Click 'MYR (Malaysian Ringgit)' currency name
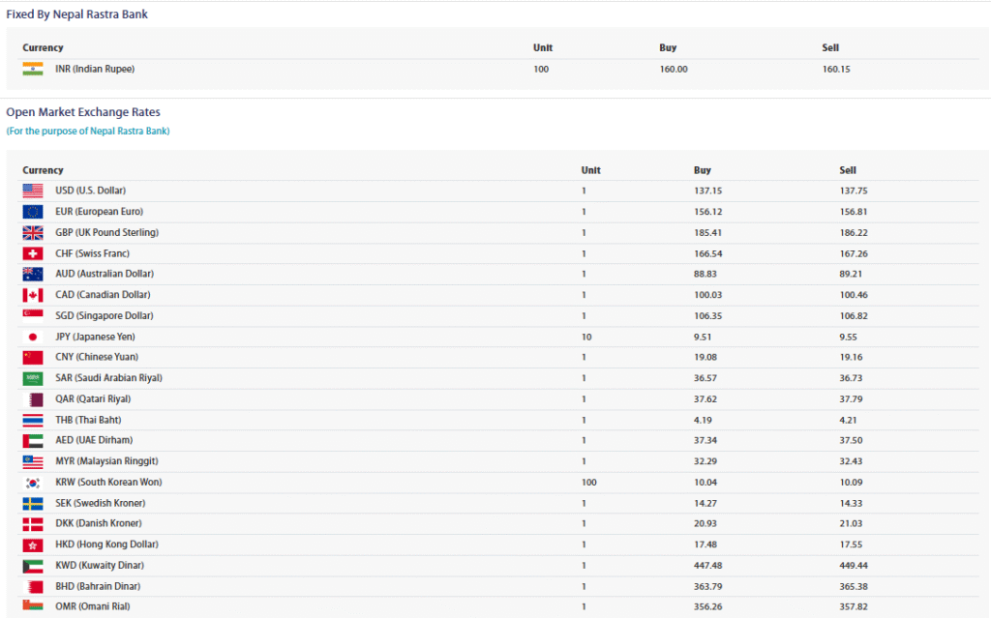991x618 pixels. point(106,461)
